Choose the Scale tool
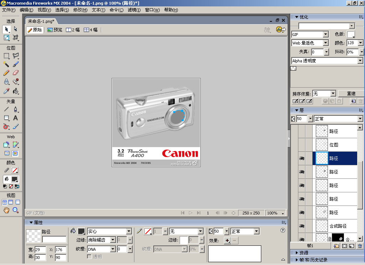 tap(6, 37)
